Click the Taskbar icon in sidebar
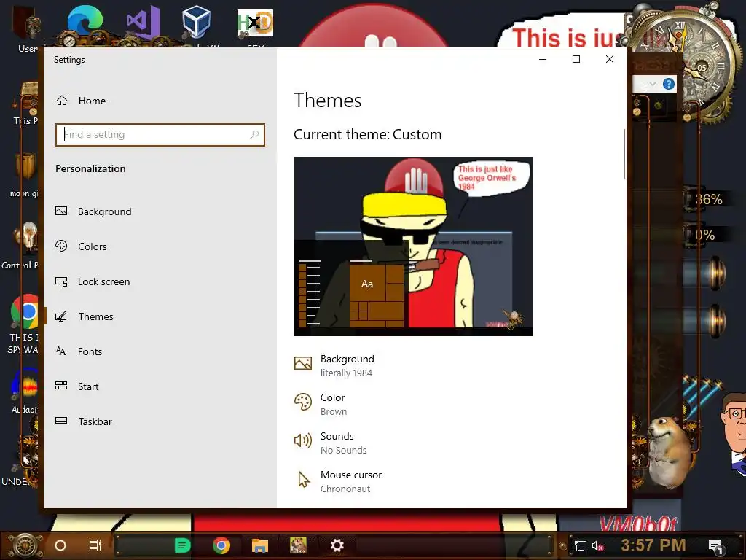This screenshot has height=560, width=746. 61,421
